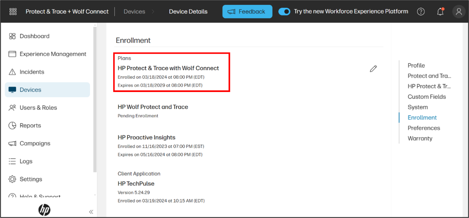Collapse the sidebar with the double chevron
Screen dimensions: 469x218
click(x=91, y=212)
